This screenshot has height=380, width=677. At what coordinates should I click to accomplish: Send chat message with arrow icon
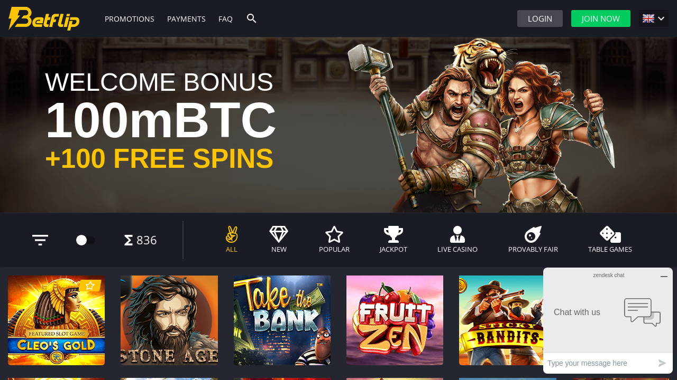pos(662,363)
